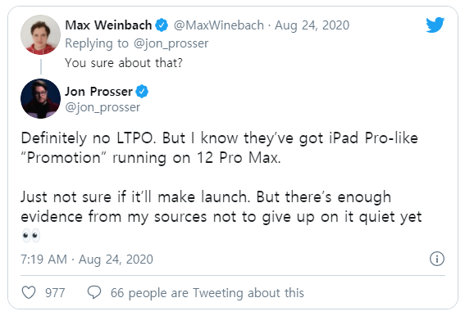Click the Twitter bird logo

[435, 25]
